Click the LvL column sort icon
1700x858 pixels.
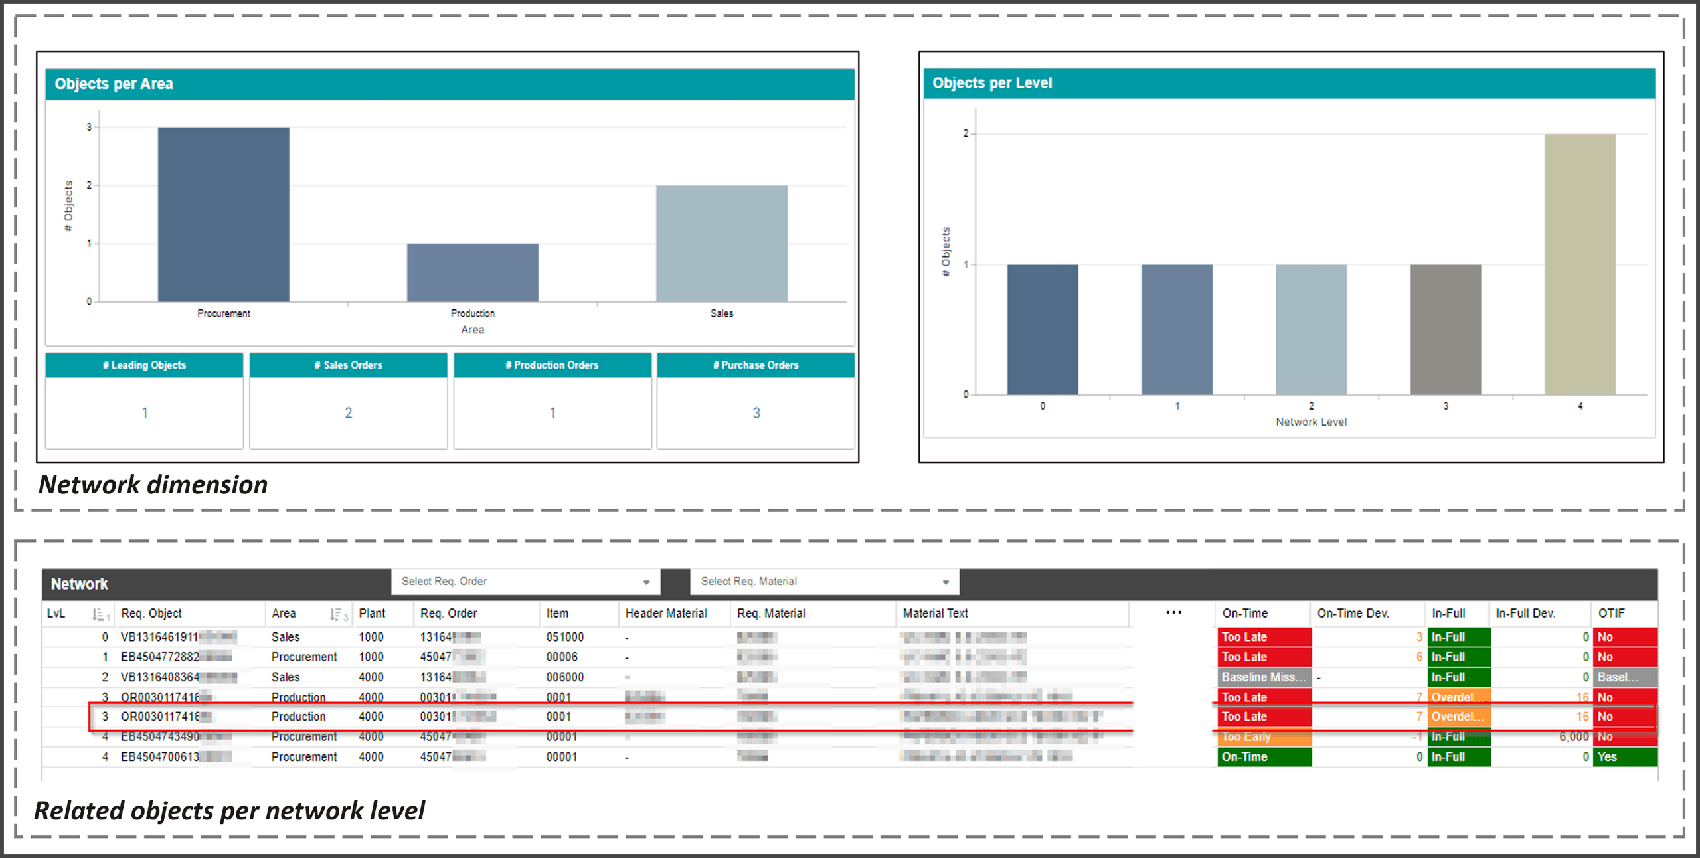tap(99, 614)
